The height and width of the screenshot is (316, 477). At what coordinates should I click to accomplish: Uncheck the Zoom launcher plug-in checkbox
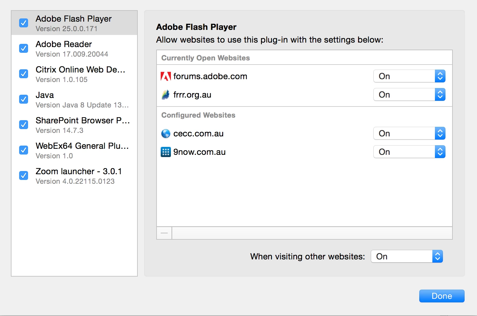point(24,175)
